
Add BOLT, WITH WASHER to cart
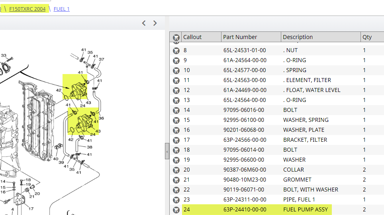pyautogui.click(x=176, y=190)
